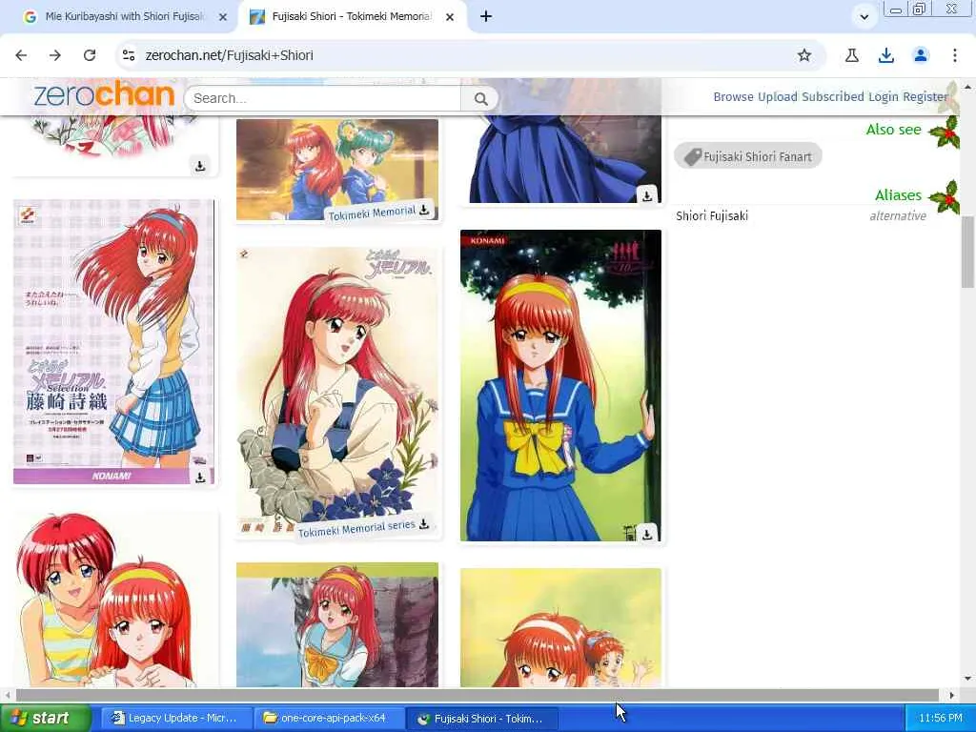Viewport: 976px width, 732px height.
Task: Download the blue skirt image above
Action: click(647, 196)
